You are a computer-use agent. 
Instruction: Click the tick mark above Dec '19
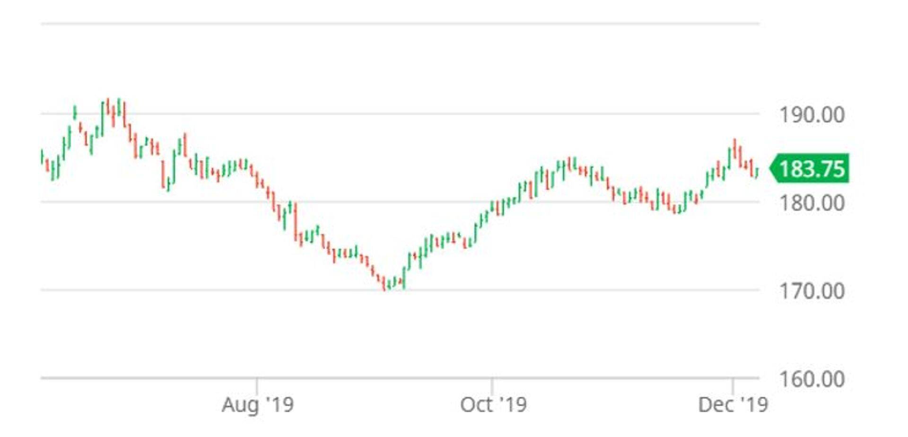(733, 386)
